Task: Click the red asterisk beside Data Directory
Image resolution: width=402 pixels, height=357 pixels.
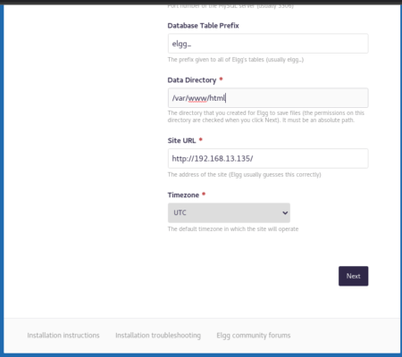Action: click(221, 79)
